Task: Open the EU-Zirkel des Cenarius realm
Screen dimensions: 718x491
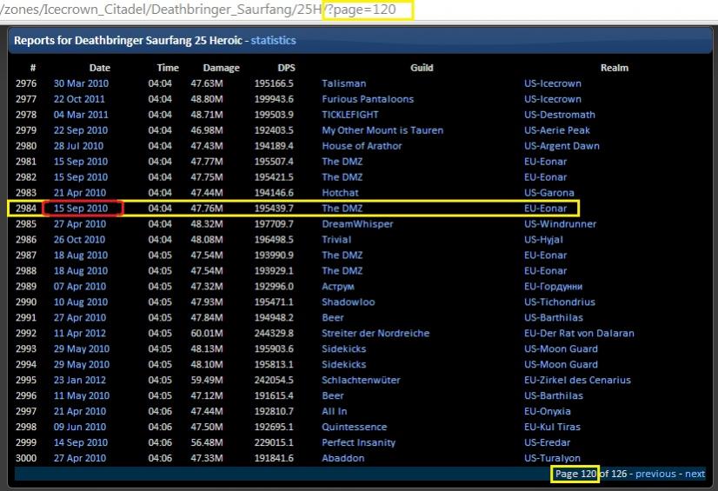Action: pyautogui.click(x=577, y=381)
